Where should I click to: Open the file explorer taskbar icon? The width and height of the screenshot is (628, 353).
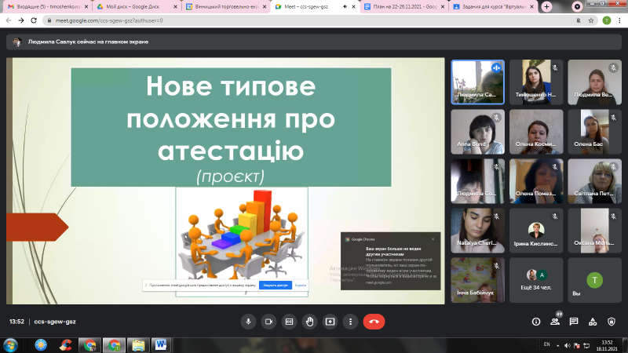pyautogui.click(x=138, y=345)
